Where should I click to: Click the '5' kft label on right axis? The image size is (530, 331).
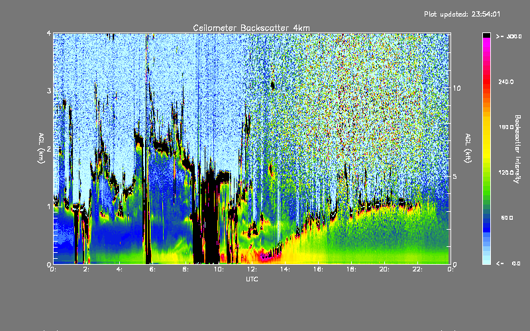(455, 176)
